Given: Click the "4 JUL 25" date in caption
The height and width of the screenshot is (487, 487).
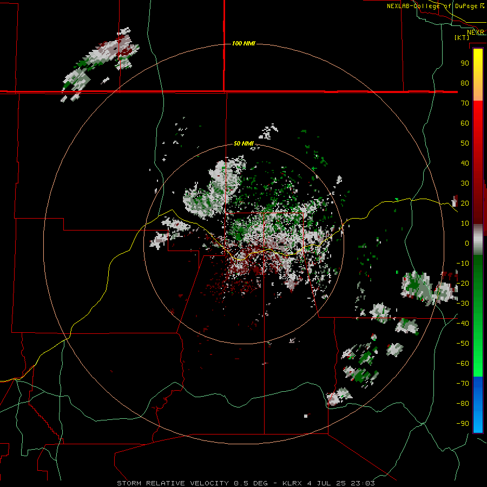Looking at the screenshot, I should [326, 483].
